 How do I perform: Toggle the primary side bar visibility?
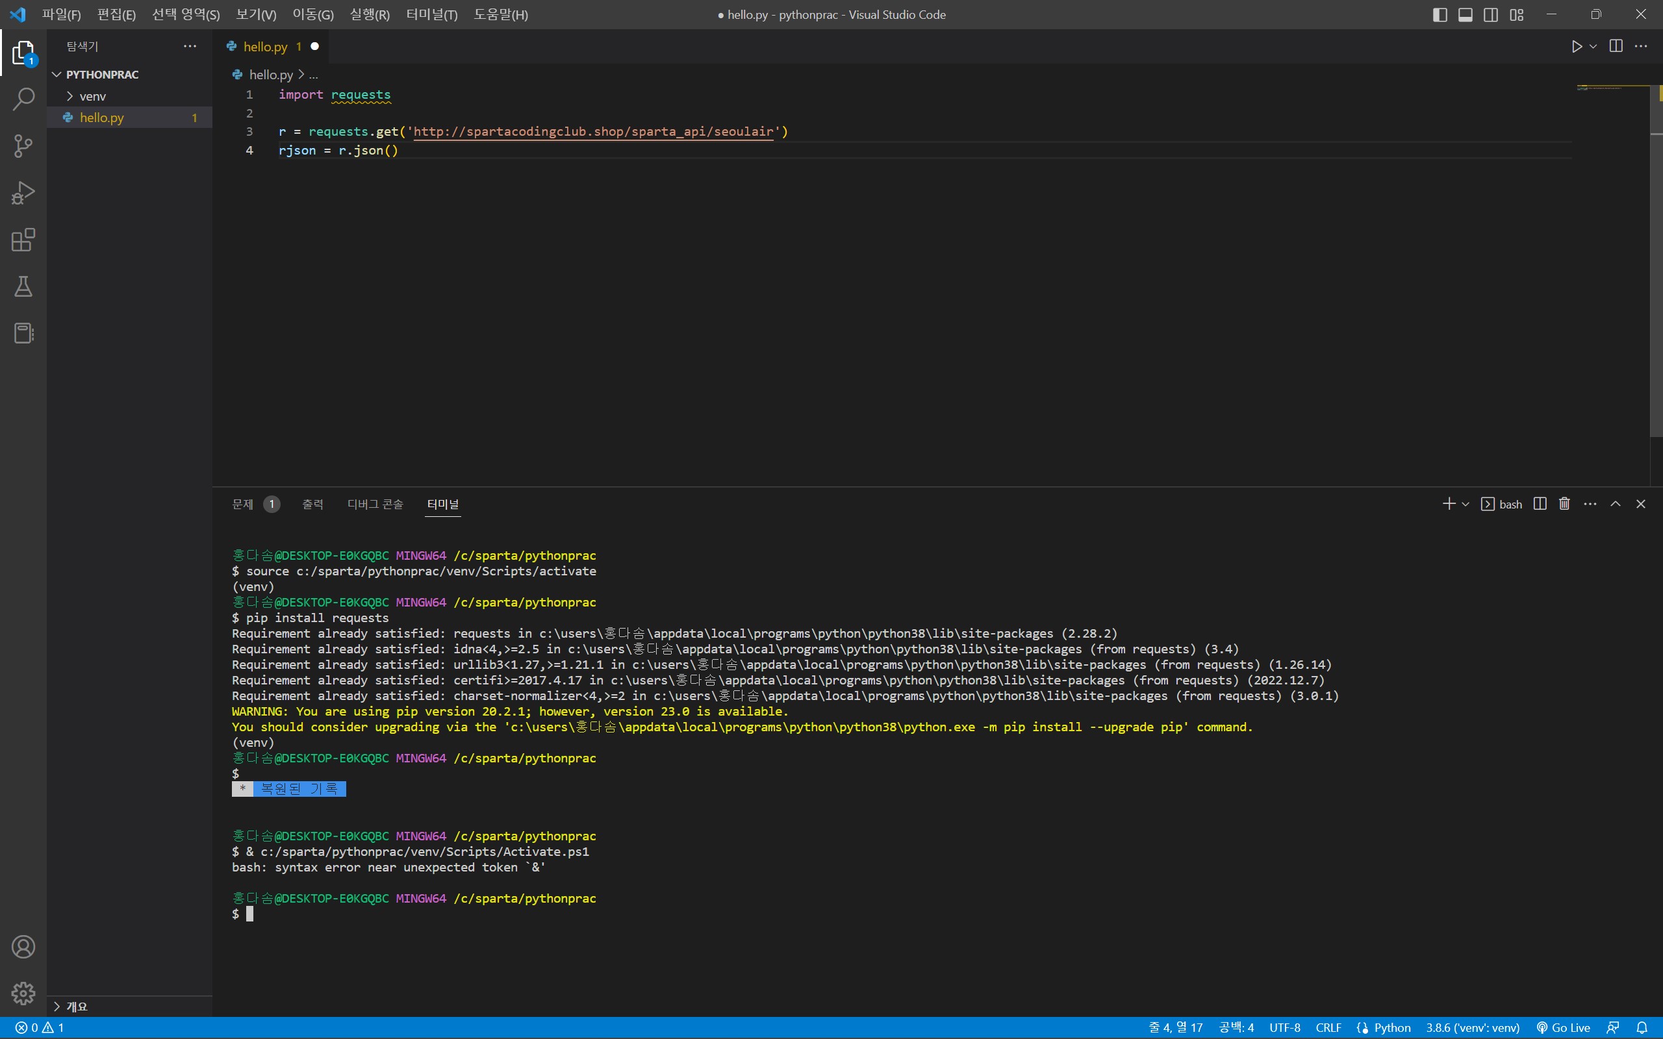click(1440, 14)
